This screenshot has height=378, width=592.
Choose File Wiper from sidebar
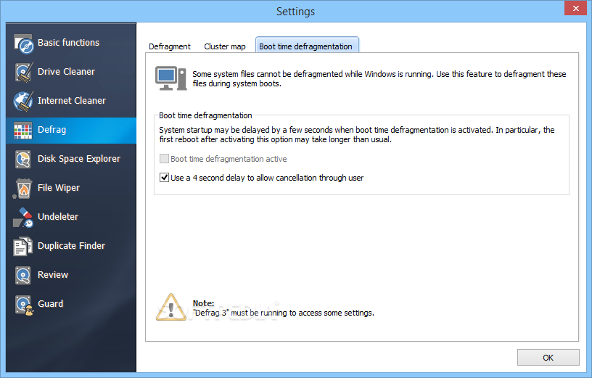[x=71, y=189]
